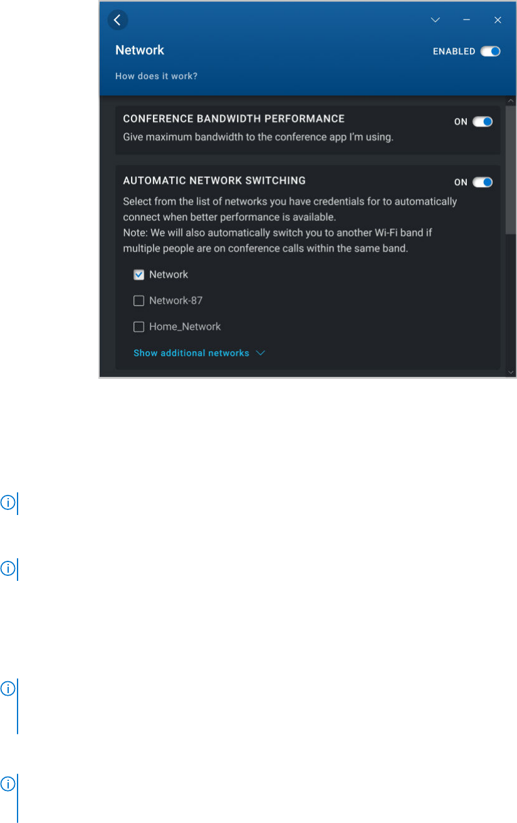
Task: Click the bottommost info note icon
Action: pos(8,784)
